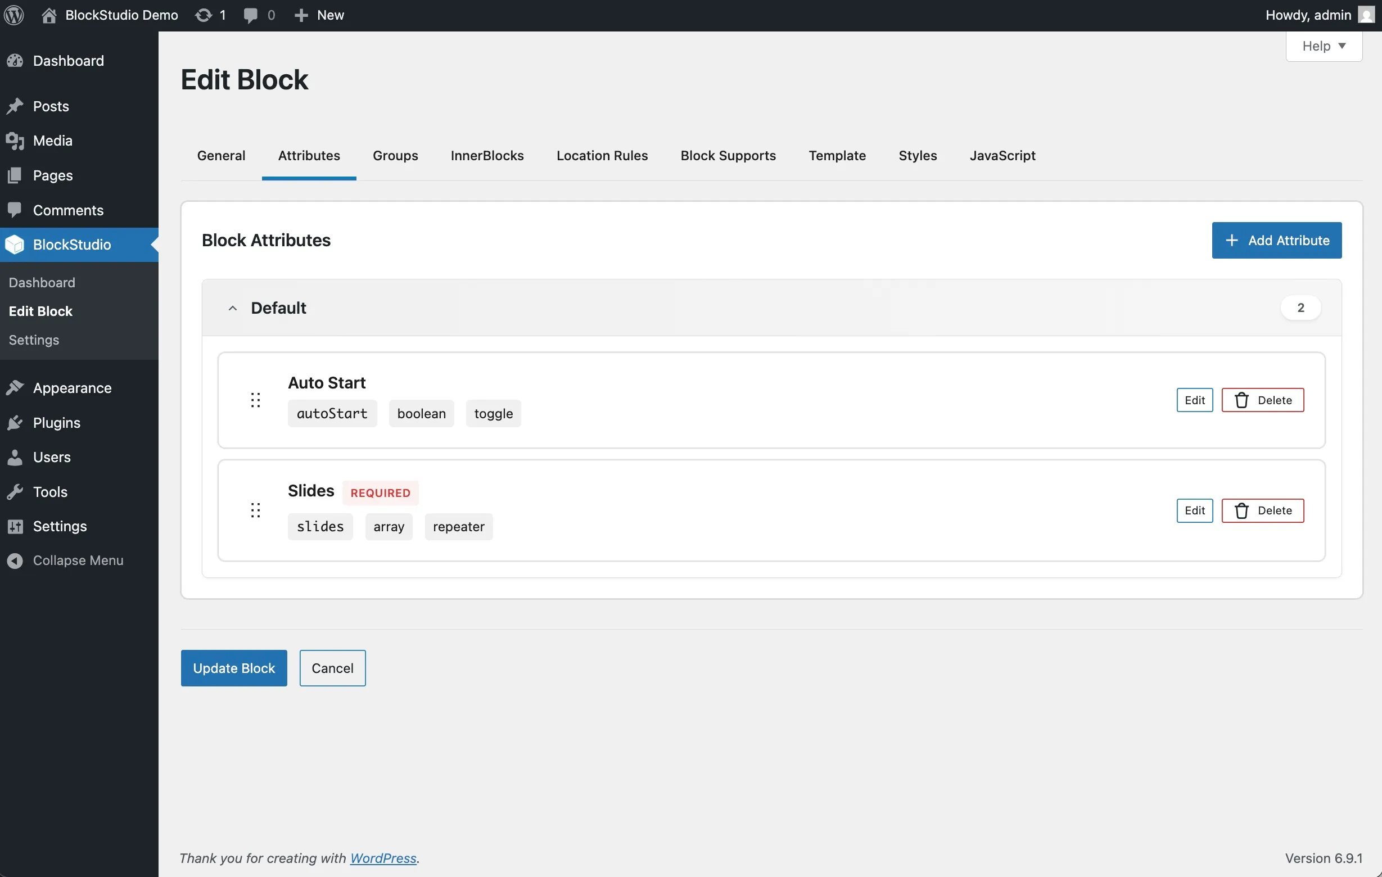Screen dimensions: 1382x877
Task: Click the Block Attributes heading
Action: (x=267, y=240)
